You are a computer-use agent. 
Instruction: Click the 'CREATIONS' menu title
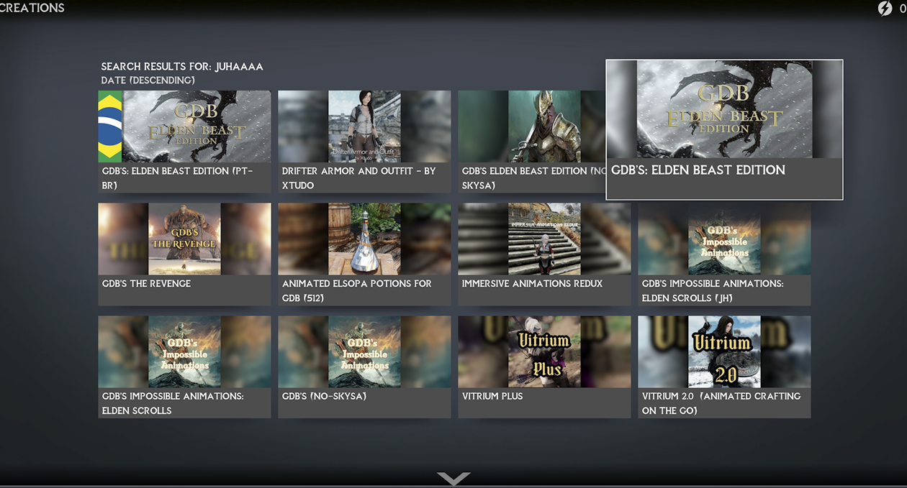(32, 8)
